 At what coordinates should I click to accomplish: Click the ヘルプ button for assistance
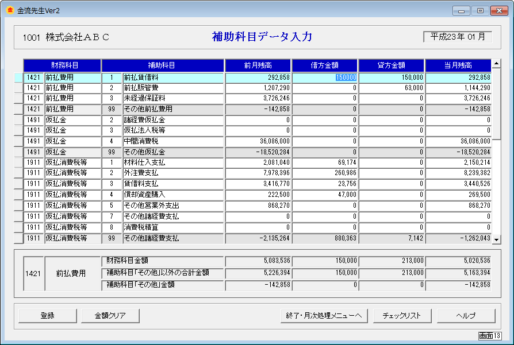pos(467,316)
